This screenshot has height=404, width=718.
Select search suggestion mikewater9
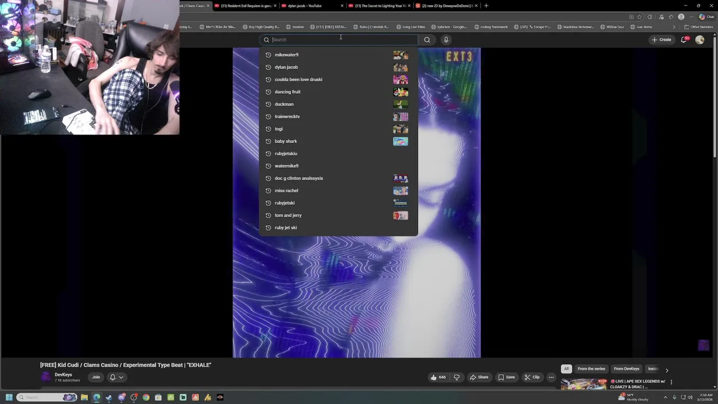pyautogui.click(x=338, y=55)
